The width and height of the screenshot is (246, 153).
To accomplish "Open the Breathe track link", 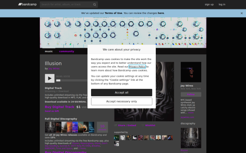I will (96, 146).
